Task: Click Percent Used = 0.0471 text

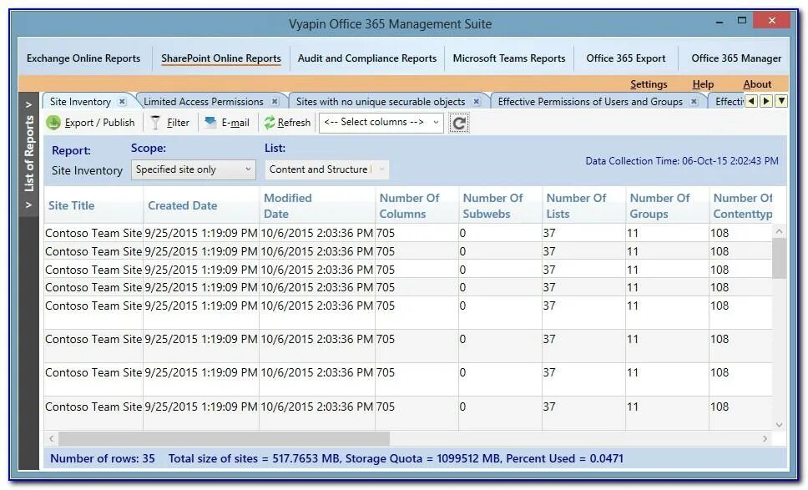Action: (564, 458)
